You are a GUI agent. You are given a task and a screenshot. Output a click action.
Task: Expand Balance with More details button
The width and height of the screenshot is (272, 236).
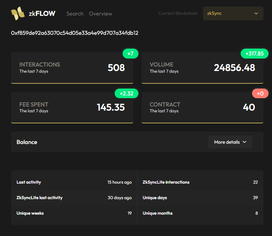(230, 142)
